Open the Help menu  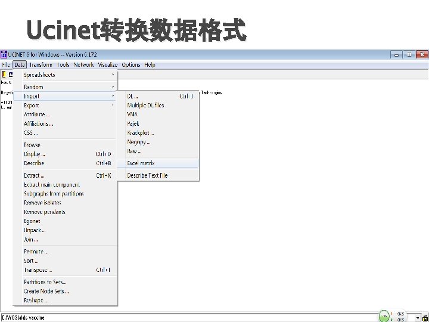tap(150, 64)
